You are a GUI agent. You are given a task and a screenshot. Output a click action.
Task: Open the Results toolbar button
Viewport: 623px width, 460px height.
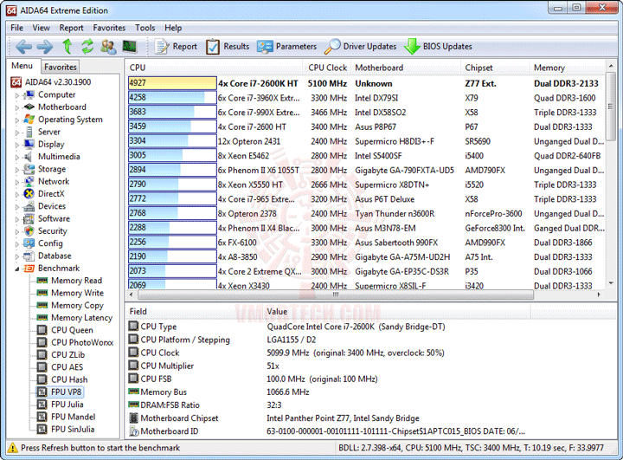tap(228, 47)
